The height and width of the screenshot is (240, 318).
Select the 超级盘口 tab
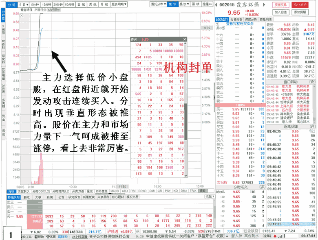(x=222, y=20)
